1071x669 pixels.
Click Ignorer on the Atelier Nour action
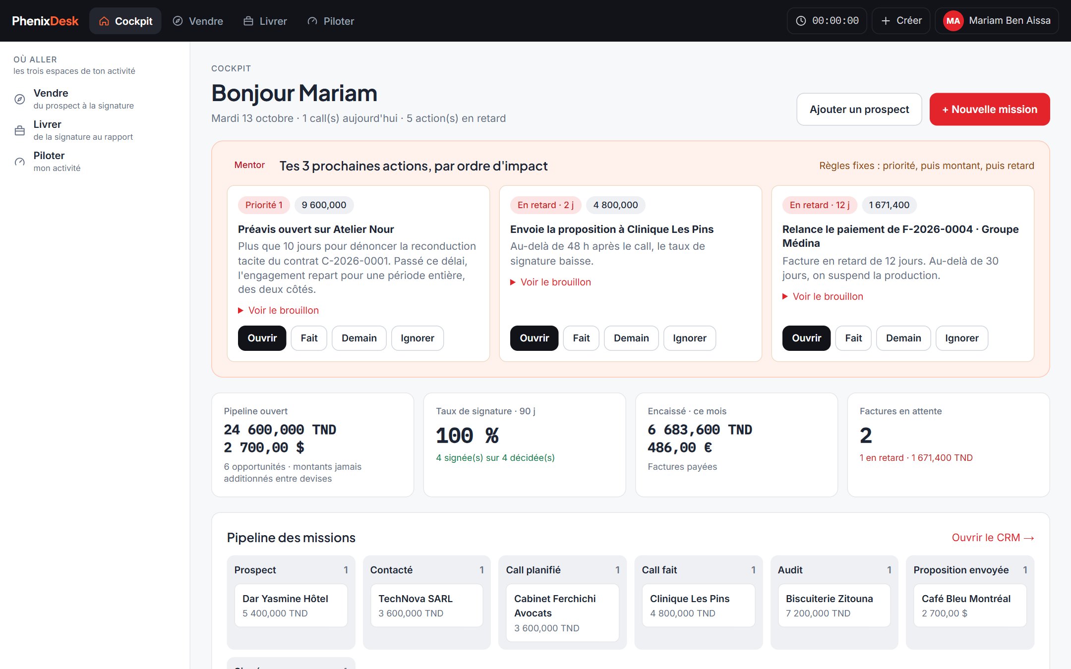tap(417, 338)
